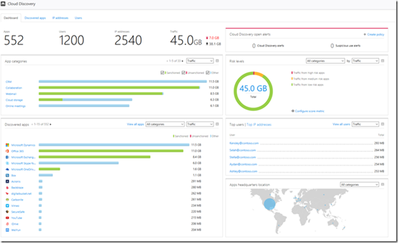Open All categories dropdown in Discovered apps
The width and height of the screenshot is (398, 243).
click(165, 124)
